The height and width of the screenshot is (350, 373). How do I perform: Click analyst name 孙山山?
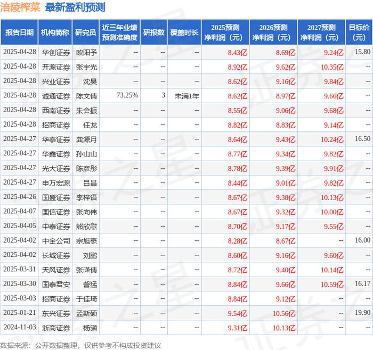[x=86, y=154]
